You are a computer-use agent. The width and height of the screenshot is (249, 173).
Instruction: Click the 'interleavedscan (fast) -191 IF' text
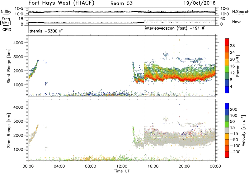click(x=175, y=28)
